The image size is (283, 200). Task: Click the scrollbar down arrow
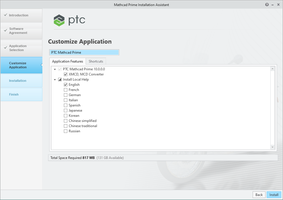pos(272,147)
